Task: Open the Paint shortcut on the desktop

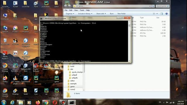Action: pyautogui.click(x=36, y=4)
